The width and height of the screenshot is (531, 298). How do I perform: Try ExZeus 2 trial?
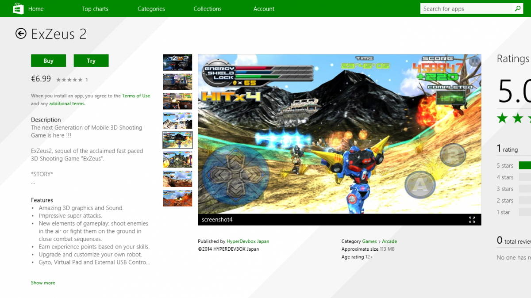(91, 61)
